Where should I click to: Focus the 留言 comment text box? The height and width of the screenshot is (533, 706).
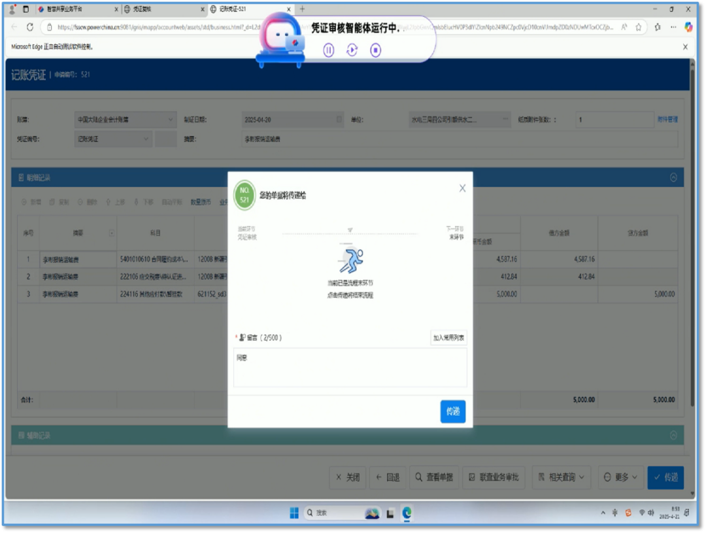(x=350, y=368)
